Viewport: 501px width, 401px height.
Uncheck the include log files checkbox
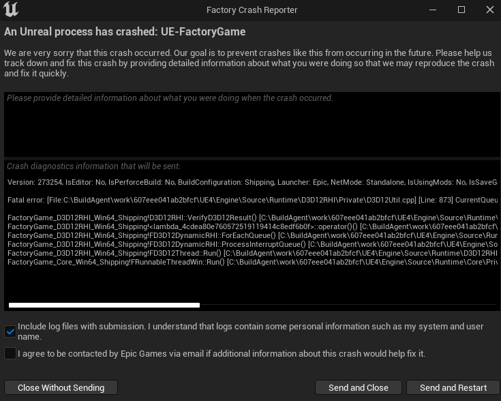click(10, 331)
